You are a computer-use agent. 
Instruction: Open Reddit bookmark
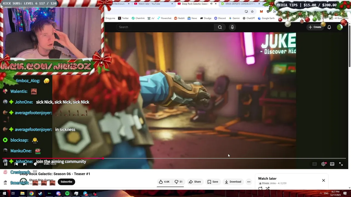[179, 18]
